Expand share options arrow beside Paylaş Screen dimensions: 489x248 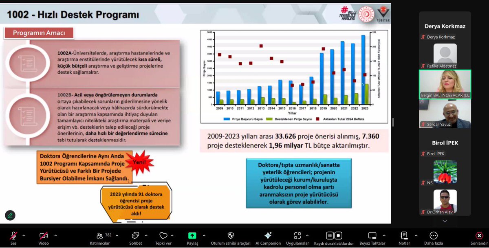pyautogui.click(x=204, y=235)
